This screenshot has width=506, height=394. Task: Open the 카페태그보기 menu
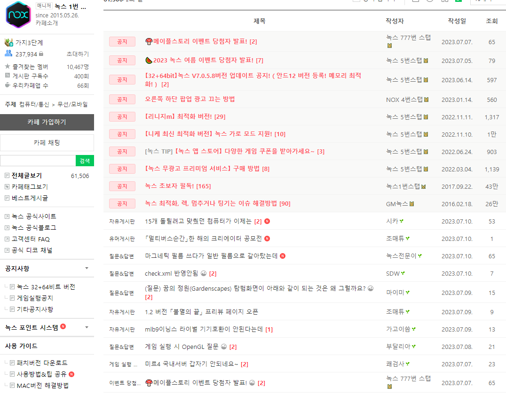pos(30,187)
